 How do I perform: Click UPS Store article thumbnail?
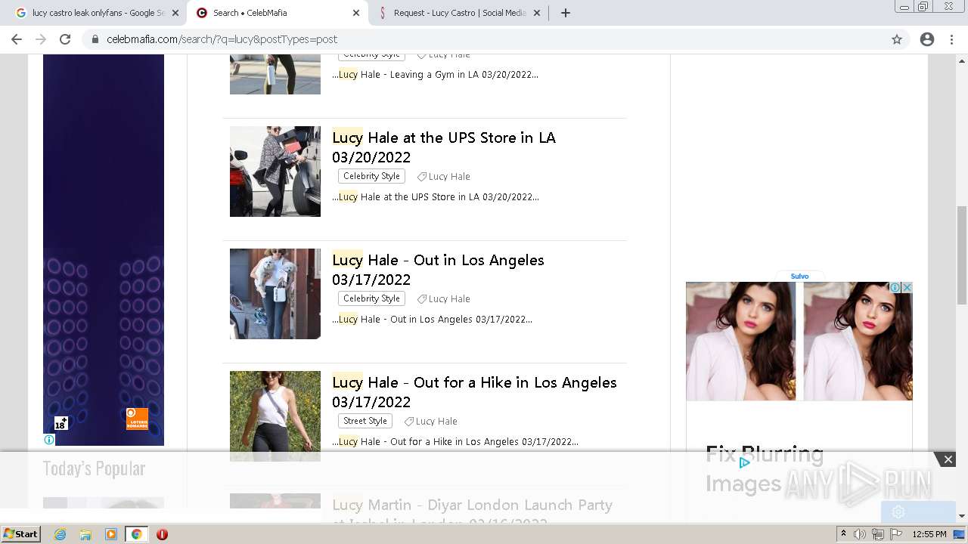(275, 172)
